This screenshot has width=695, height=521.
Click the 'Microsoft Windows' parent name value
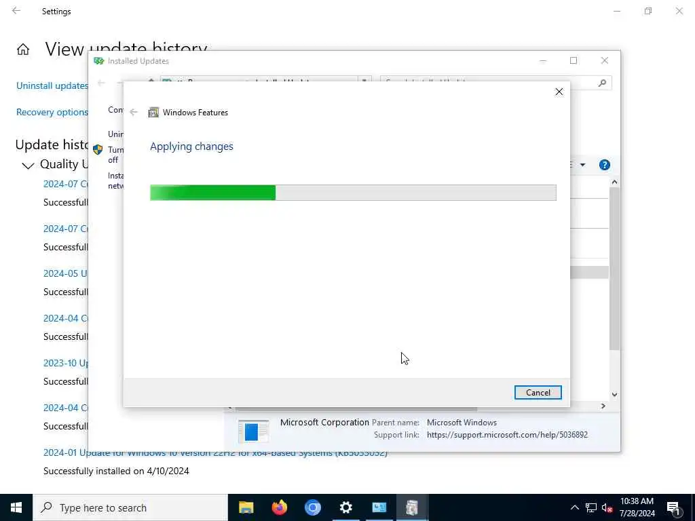tap(462, 423)
